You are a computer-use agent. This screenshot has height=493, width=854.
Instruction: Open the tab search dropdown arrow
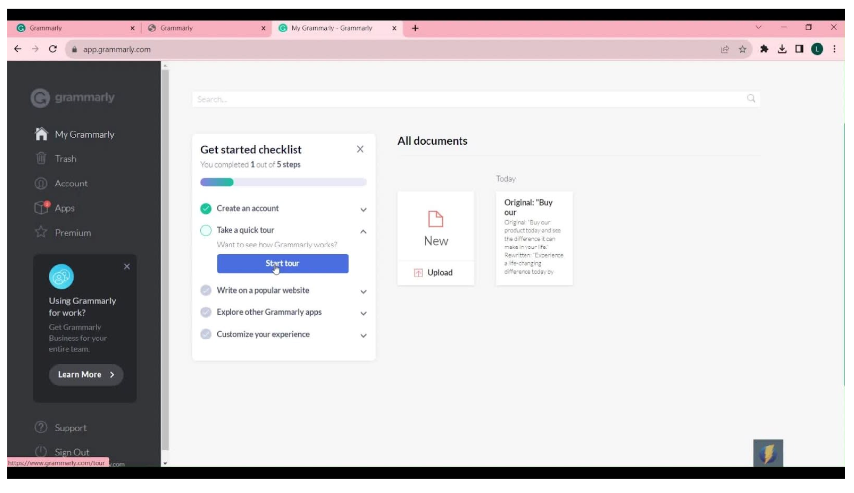coord(759,27)
